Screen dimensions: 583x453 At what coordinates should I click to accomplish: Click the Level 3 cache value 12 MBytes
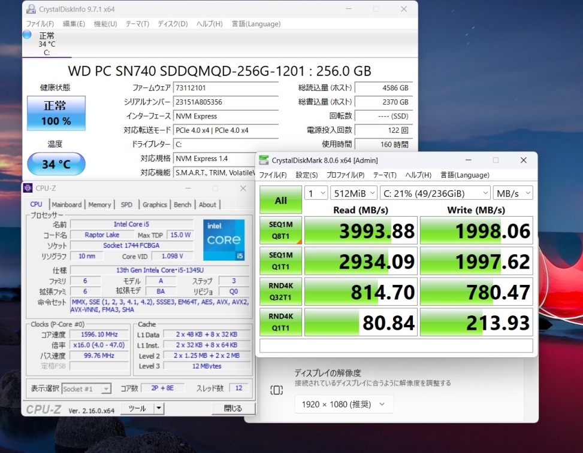coord(207,366)
